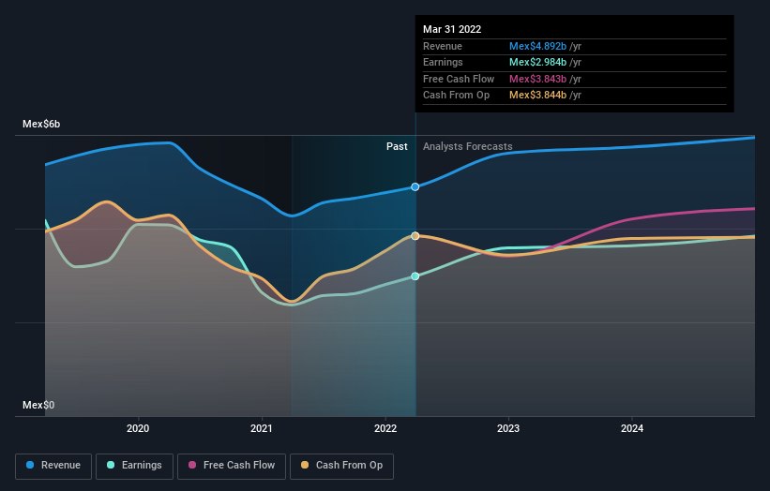Click the 2024 x-axis label
Image resolution: width=770 pixels, height=491 pixels.
click(x=632, y=428)
